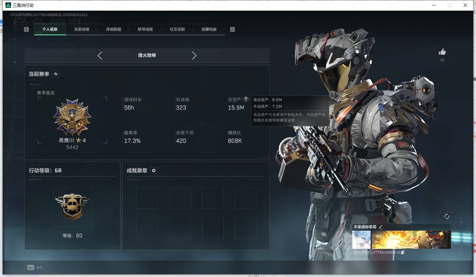Click the 赚损比 value 808K
Image resolution: width=476 pixels, height=277 pixels.
click(x=235, y=141)
